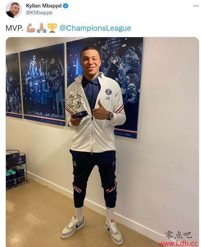The height and width of the screenshot is (247, 201).
Task: Click the water bottle rack in photo
Action: (x=16, y=169)
